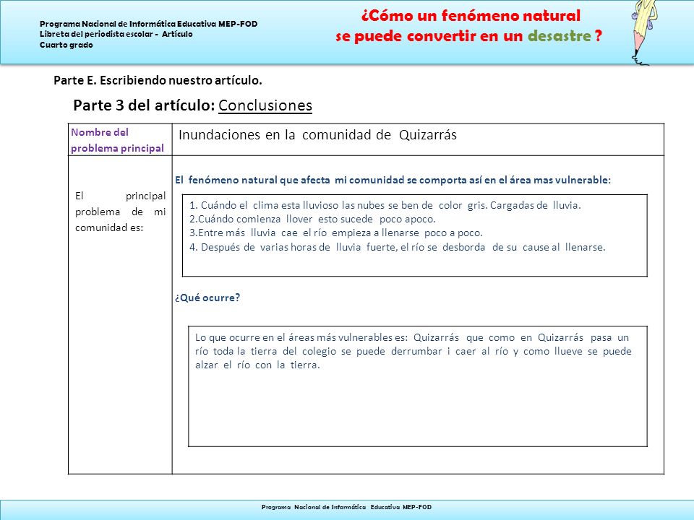Click the 'Cuarto grado' line
Screen dimensions: 694x520
pos(67,45)
